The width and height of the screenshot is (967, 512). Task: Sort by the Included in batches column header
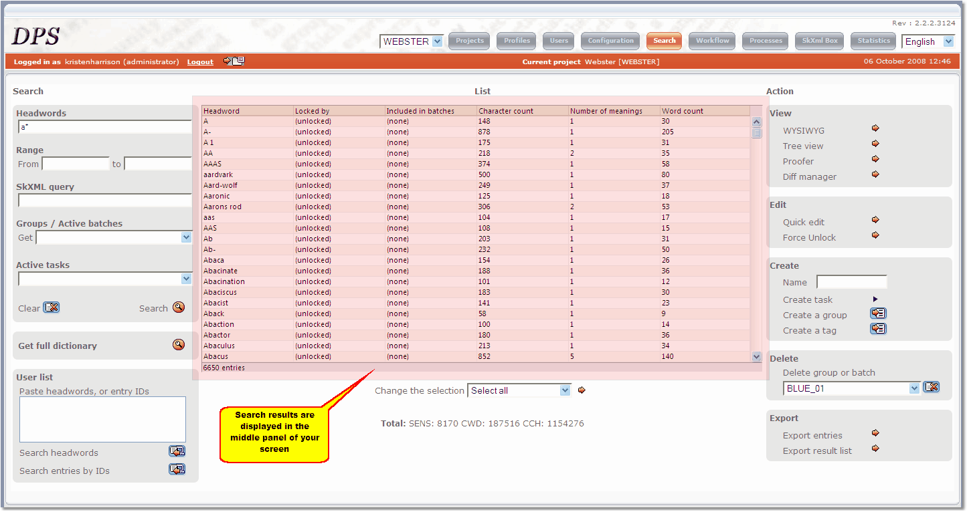point(431,111)
